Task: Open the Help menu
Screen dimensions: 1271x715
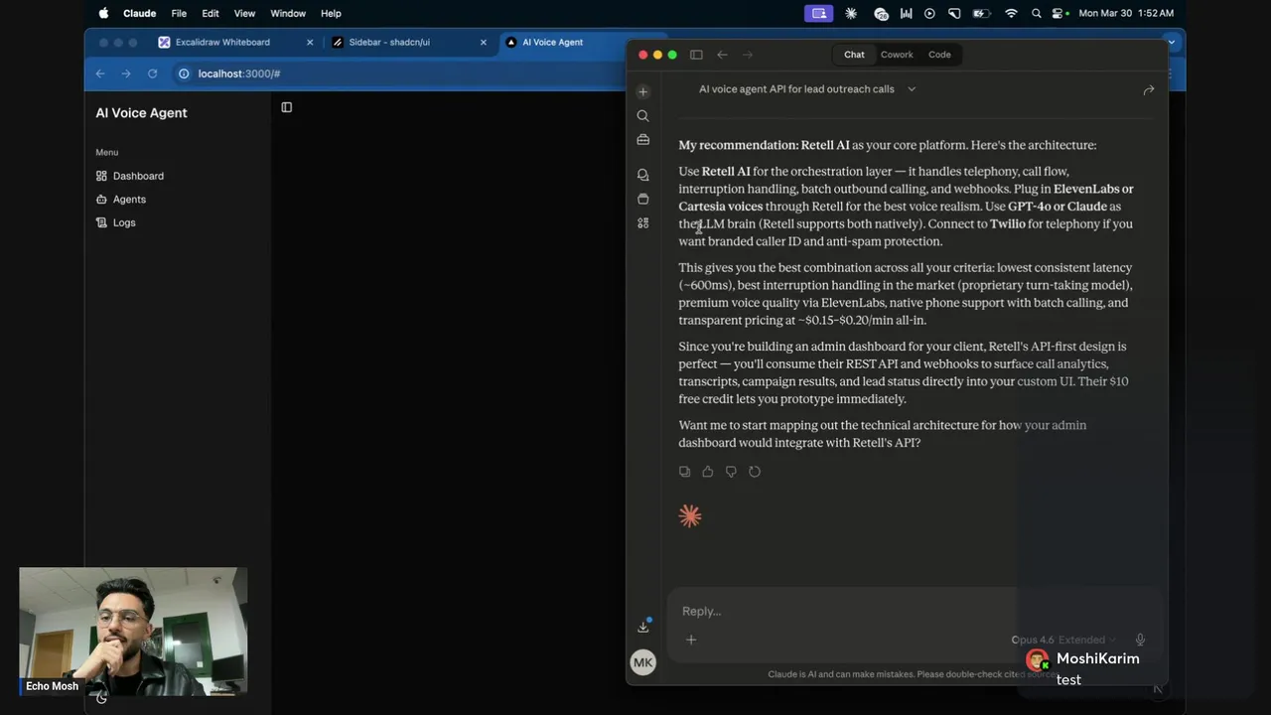Action: tap(331, 13)
